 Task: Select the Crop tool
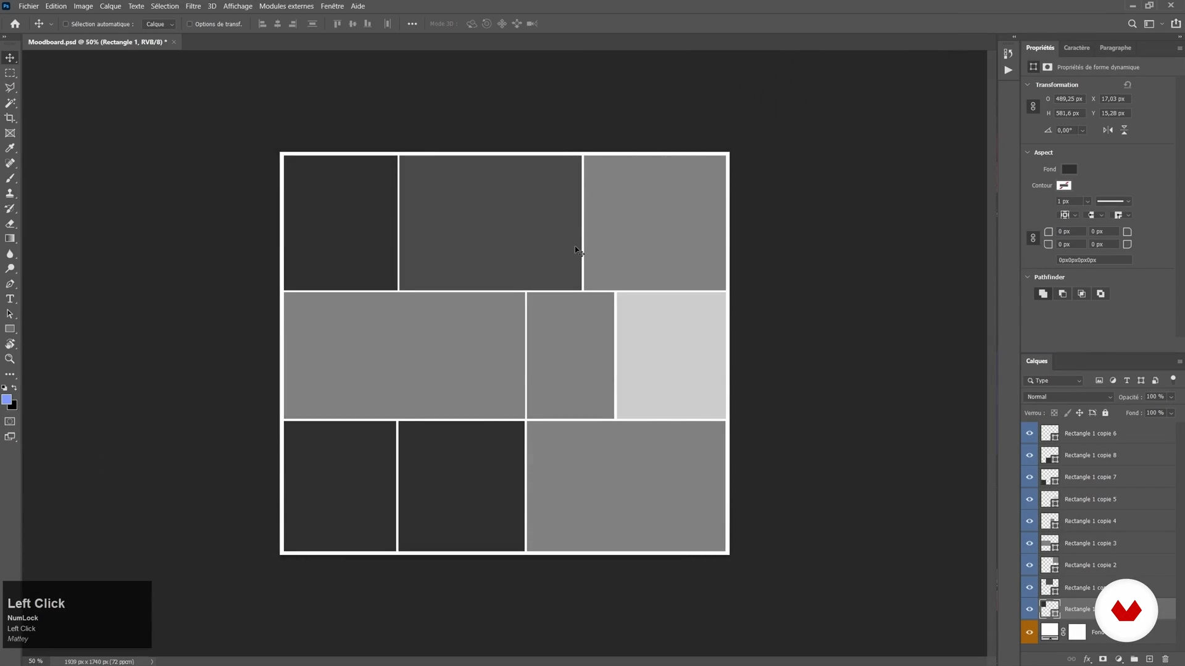pyautogui.click(x=10, y=118)
